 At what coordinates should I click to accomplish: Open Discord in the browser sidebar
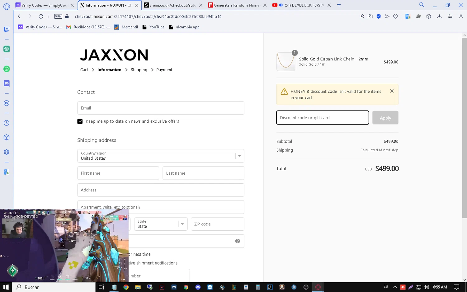7,83
